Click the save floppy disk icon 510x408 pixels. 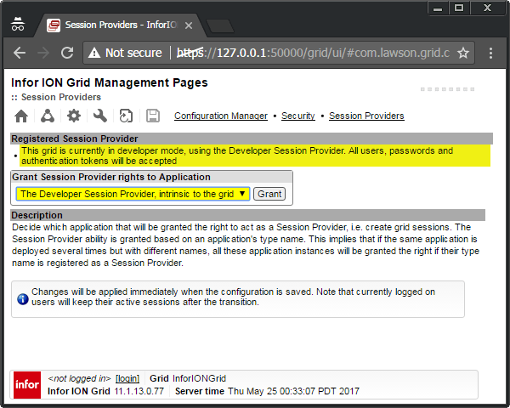[153, 116]
